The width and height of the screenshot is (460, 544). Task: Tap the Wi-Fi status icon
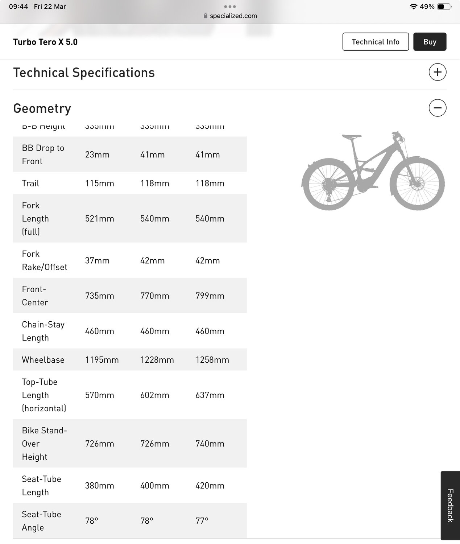coord(413,7)
